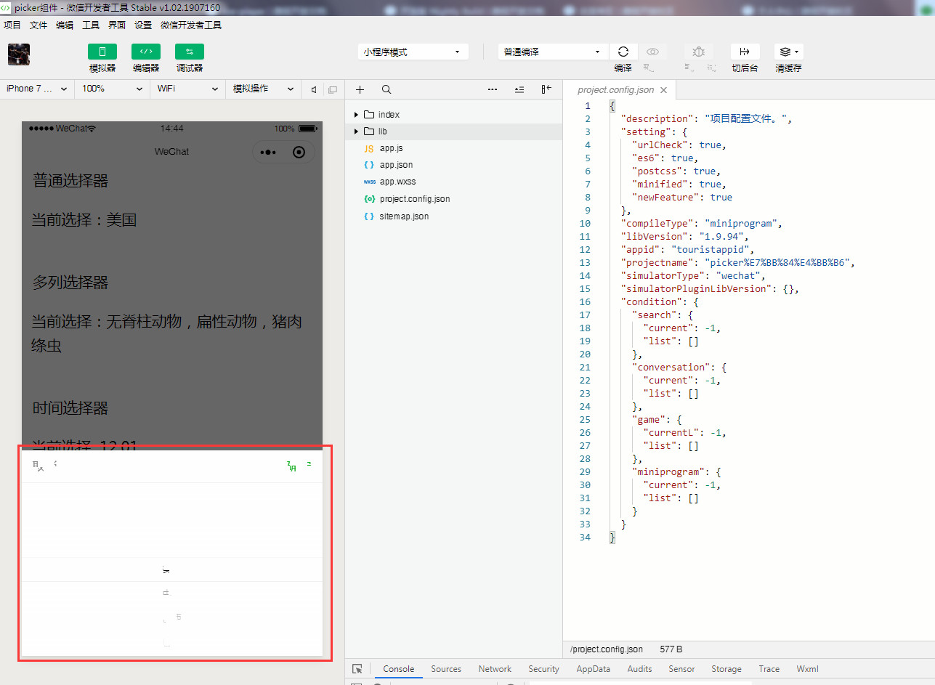The height and width of the screenshot is (685, 935).
Task: Switch to the Wxml tab
Action: coord(807,669)
